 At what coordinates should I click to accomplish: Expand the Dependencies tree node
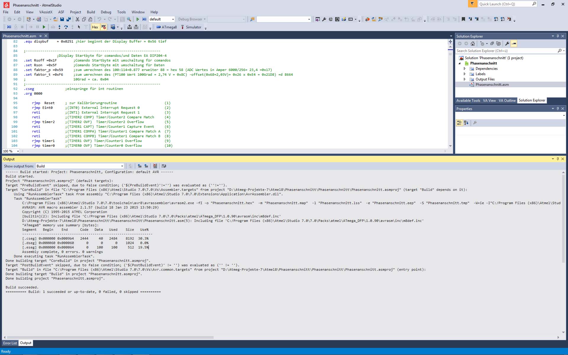[464, 69]
